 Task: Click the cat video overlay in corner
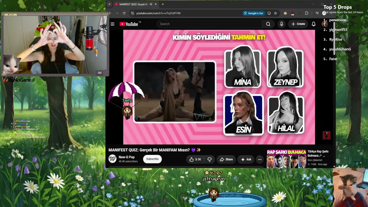click(350, 187)
